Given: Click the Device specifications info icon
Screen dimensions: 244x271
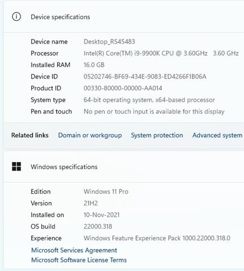Looking at the screenshot, I should click(16, 17).
